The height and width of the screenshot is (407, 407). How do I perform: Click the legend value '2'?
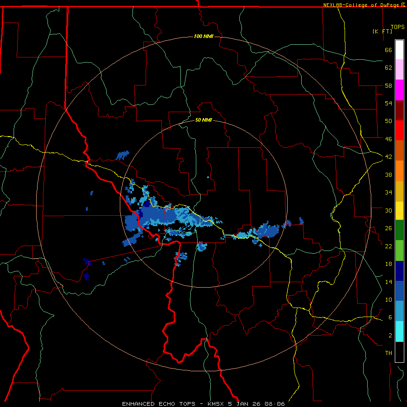pyautogui.click(x=390, y=336)
